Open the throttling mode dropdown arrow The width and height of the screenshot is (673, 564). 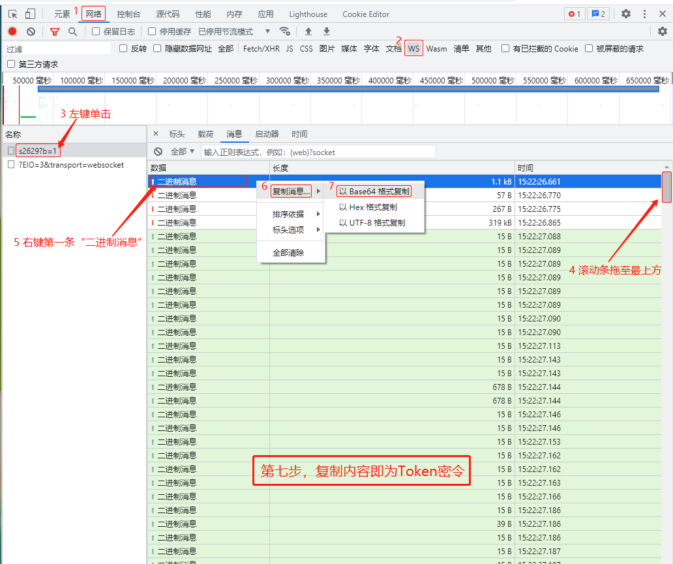(267, 31)
